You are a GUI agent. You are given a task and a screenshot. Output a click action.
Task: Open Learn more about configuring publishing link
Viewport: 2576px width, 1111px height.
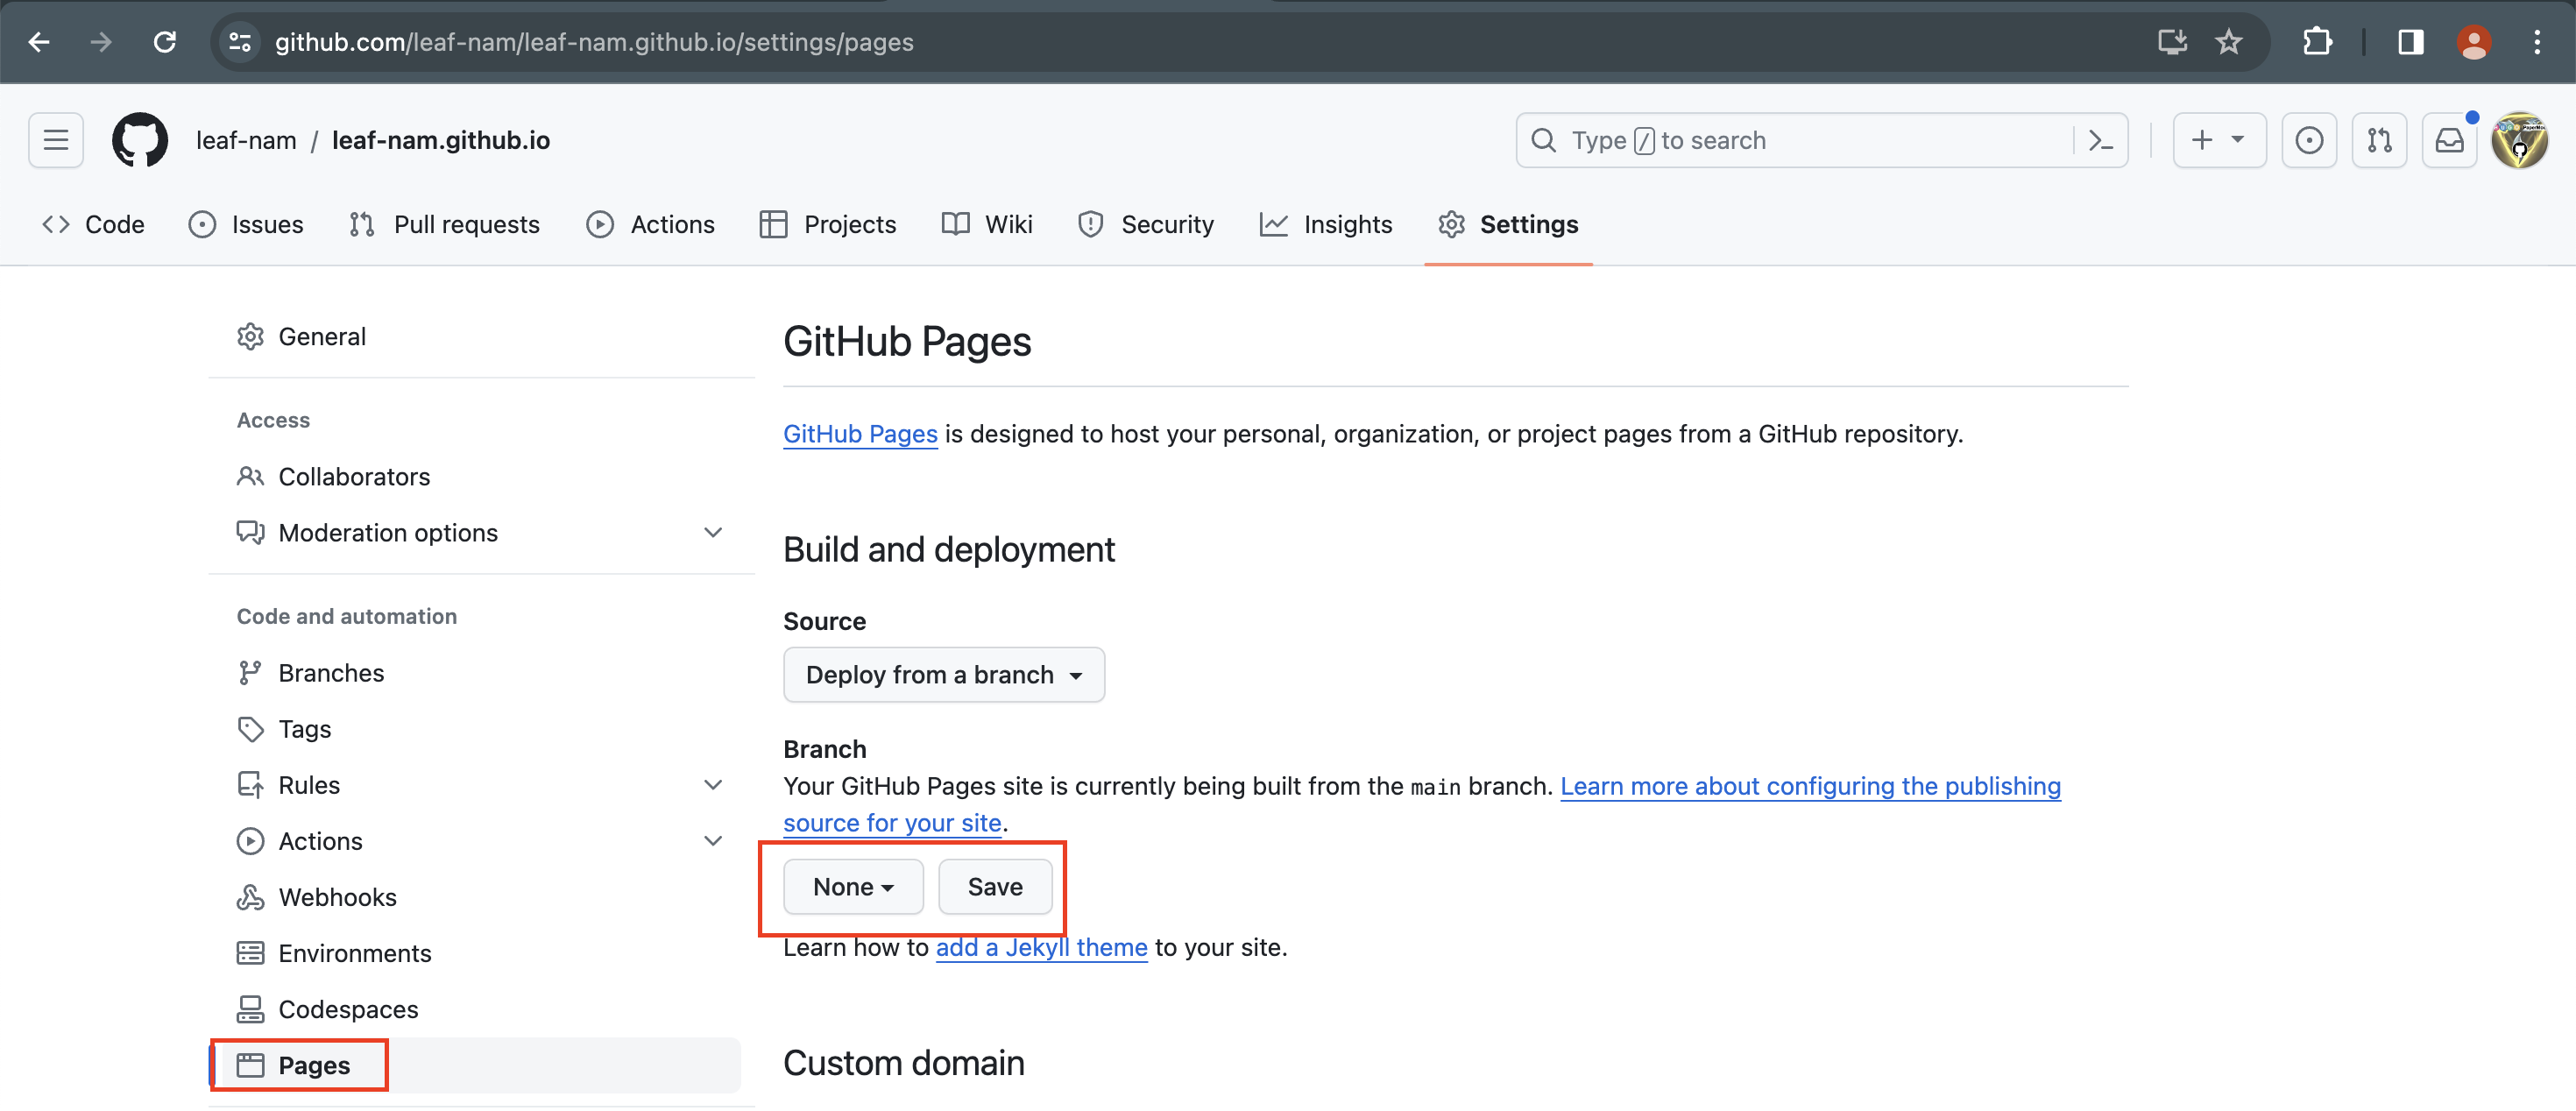[1810, 786]
